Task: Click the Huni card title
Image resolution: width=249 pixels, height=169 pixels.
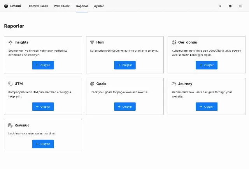Action: point(100,42)
